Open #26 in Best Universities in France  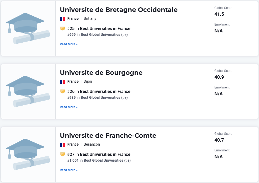coord(99,92)
